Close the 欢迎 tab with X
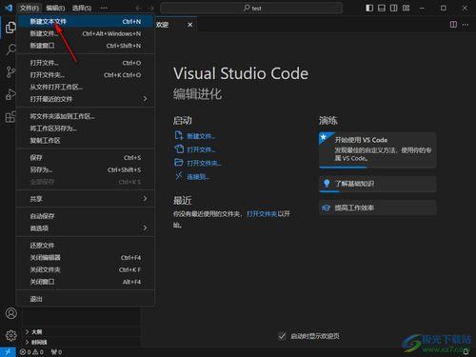This screenshot has height=357, width=476. point(190,25)
